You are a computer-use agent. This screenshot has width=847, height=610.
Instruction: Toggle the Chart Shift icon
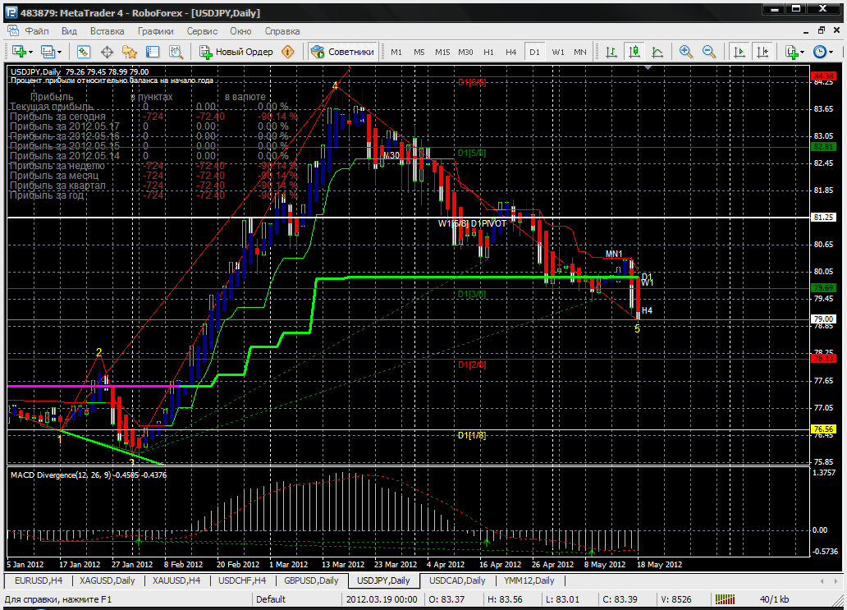coord(762,52)
